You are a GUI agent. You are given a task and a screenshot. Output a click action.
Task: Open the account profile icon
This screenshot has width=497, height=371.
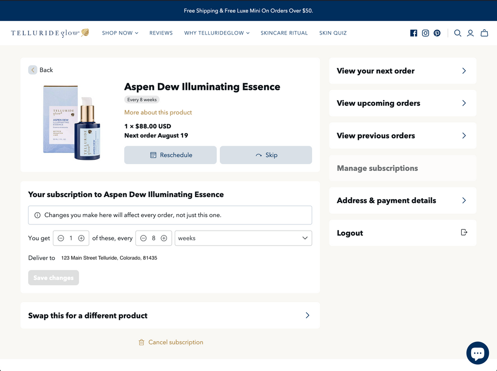tap(470, 33)
